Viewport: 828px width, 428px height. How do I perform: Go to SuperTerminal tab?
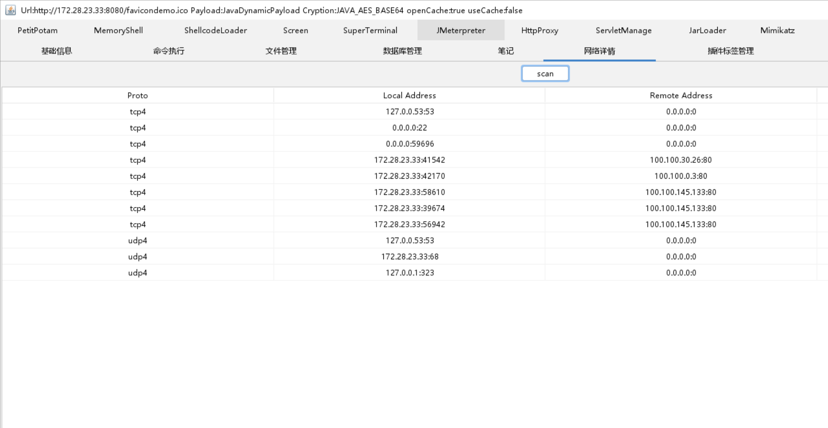click(x=370, y=30)
